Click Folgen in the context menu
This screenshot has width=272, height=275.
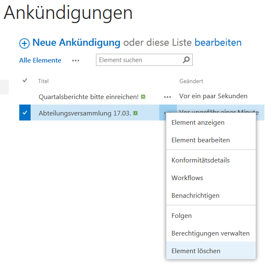(181, 216)
